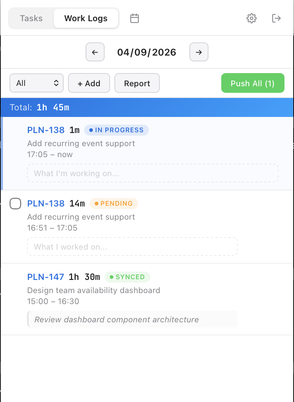This screenshot has height=402, width=294.
Task: Click the SYNCED status badge
Action: tap(127, 277)
